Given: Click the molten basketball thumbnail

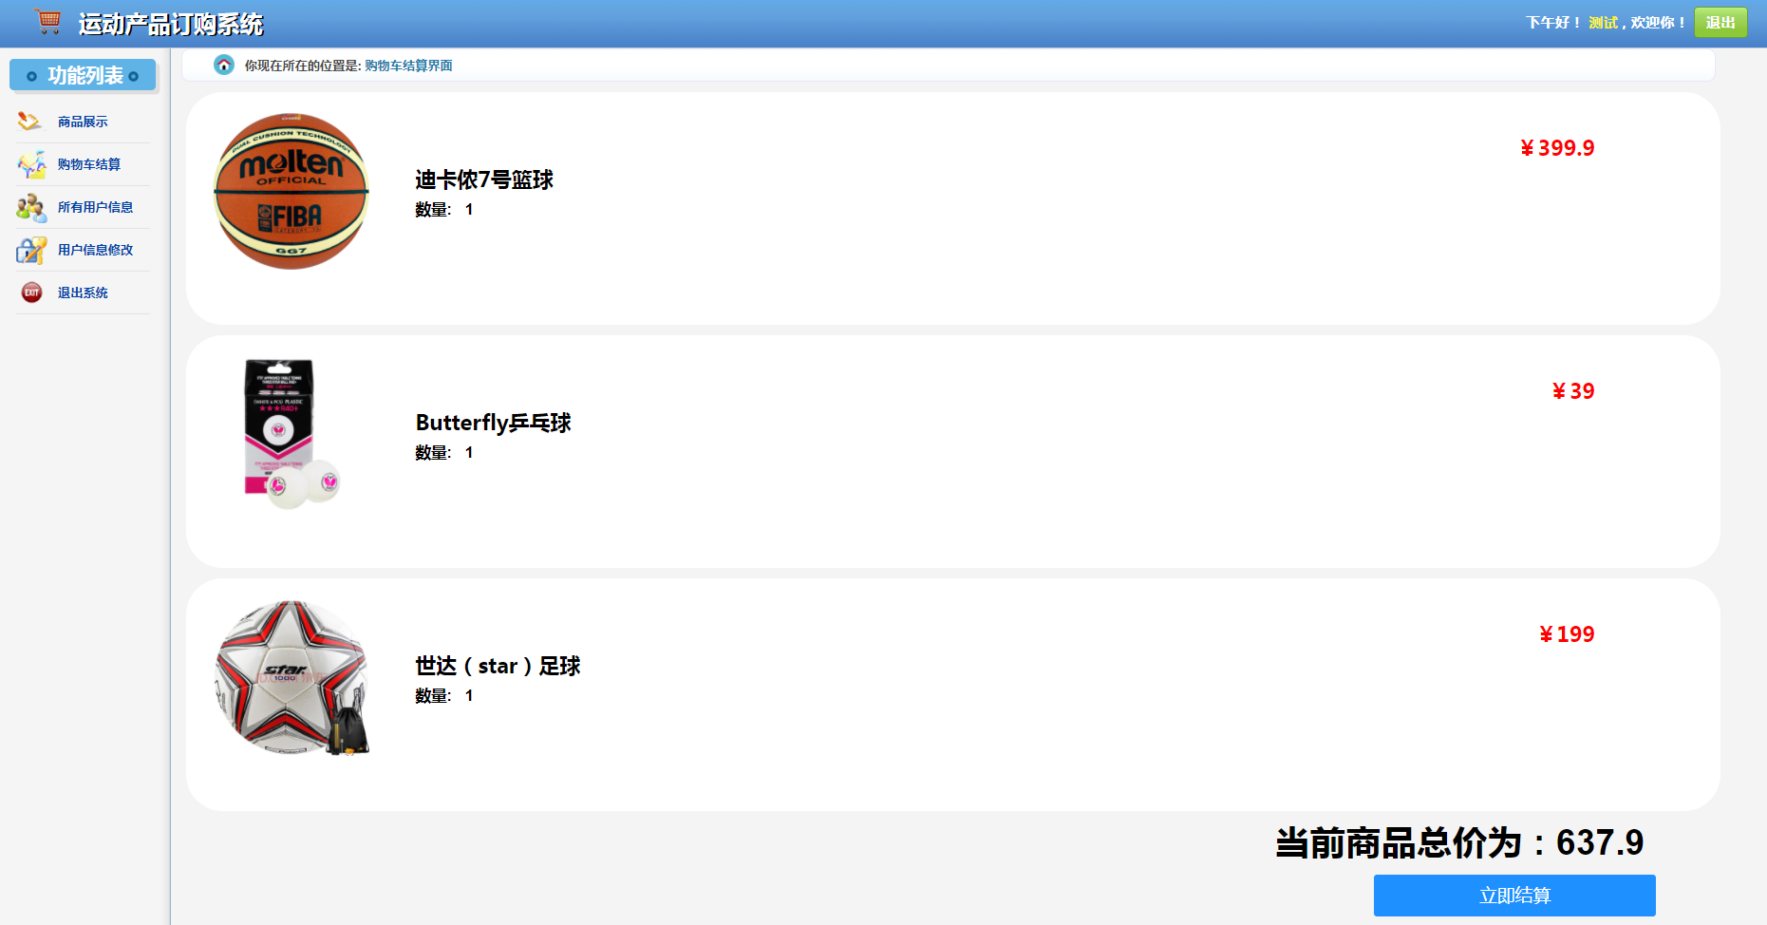Looking at the screenshot, I should click(x=291, y=191).
